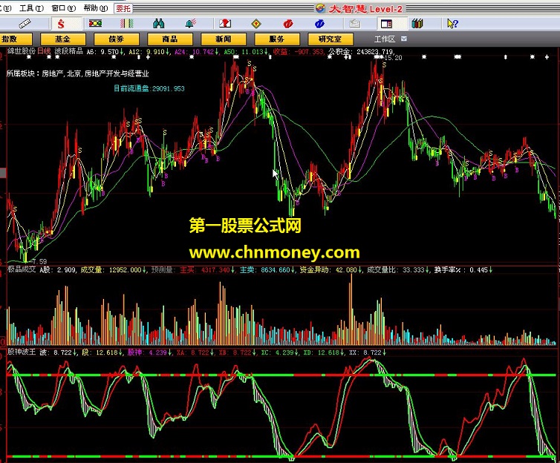Click the 基金 button
Image resolution: width=560 pixels, height=463 pixels.
point(63,39)
